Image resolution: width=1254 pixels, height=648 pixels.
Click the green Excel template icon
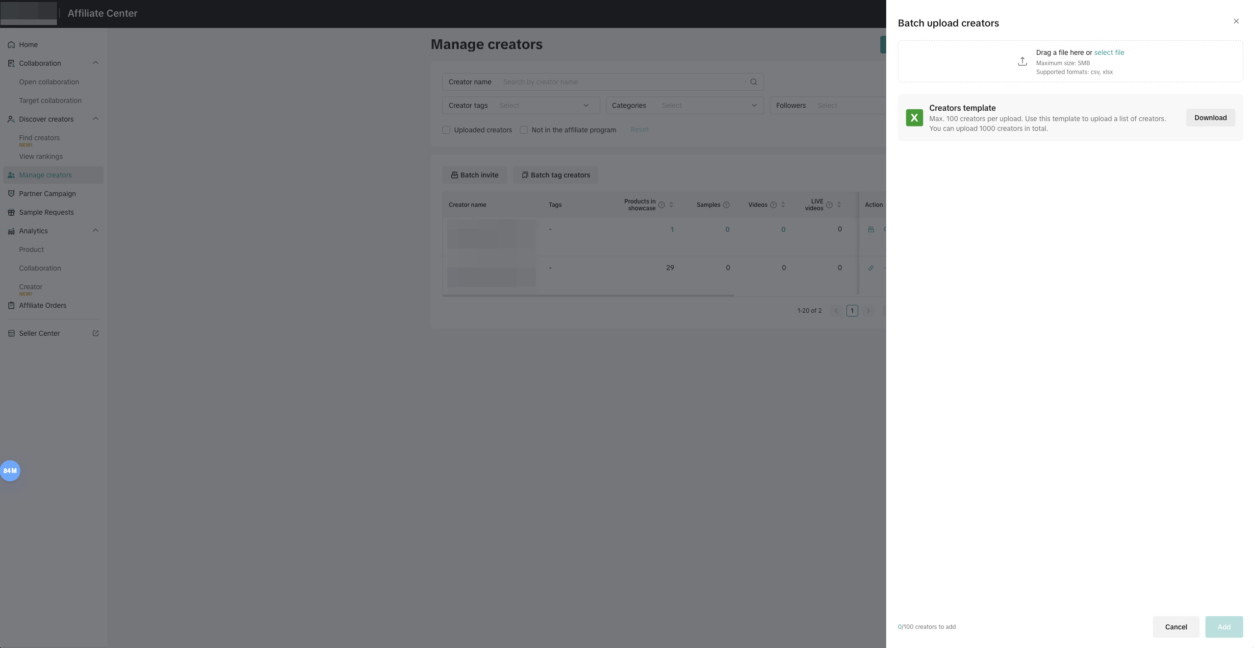click(914, 118)
